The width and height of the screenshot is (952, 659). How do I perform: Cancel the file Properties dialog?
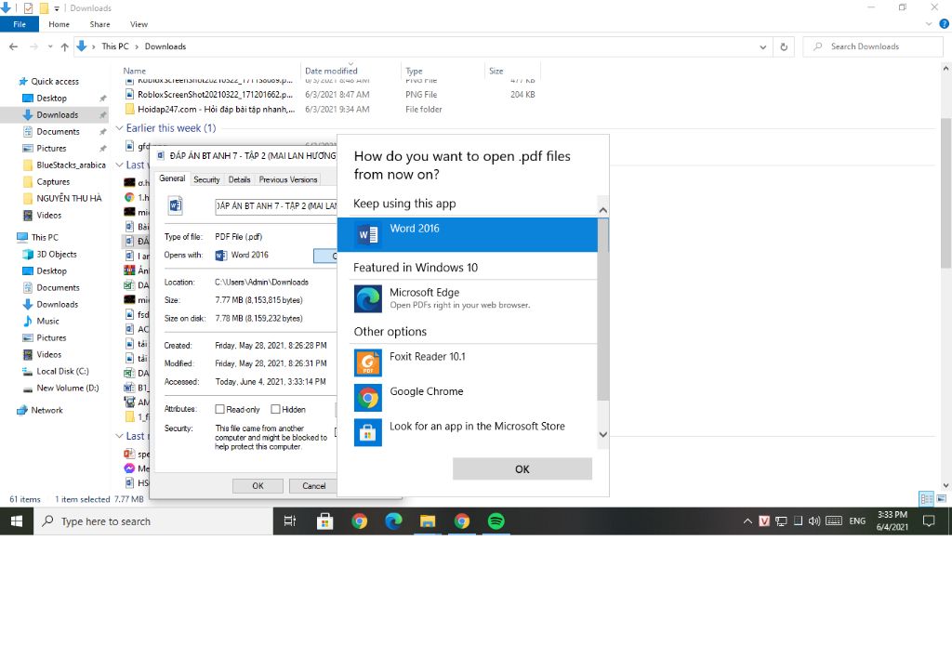coord(314,486)
